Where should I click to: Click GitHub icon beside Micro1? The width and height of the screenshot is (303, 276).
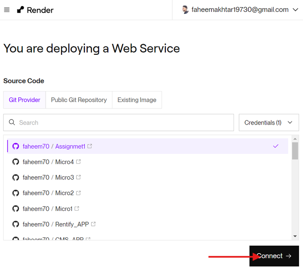tap(16, 209)
